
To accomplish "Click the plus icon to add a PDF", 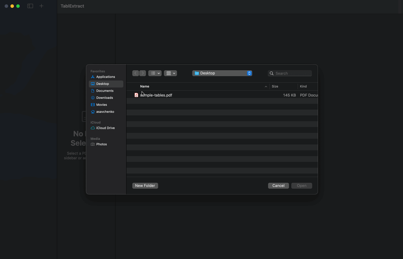I will 41,6.
